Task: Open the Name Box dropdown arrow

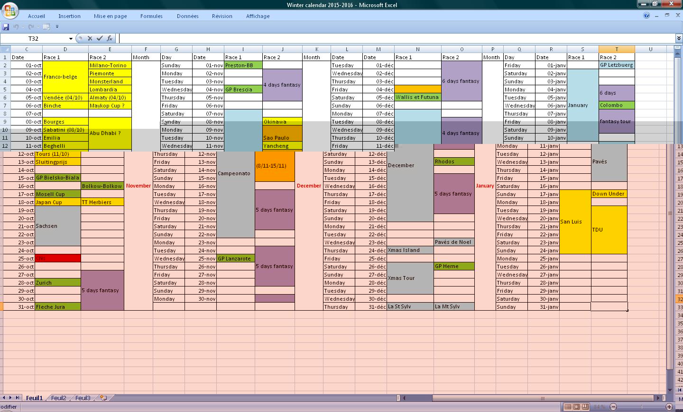Action: click(71, 39)
